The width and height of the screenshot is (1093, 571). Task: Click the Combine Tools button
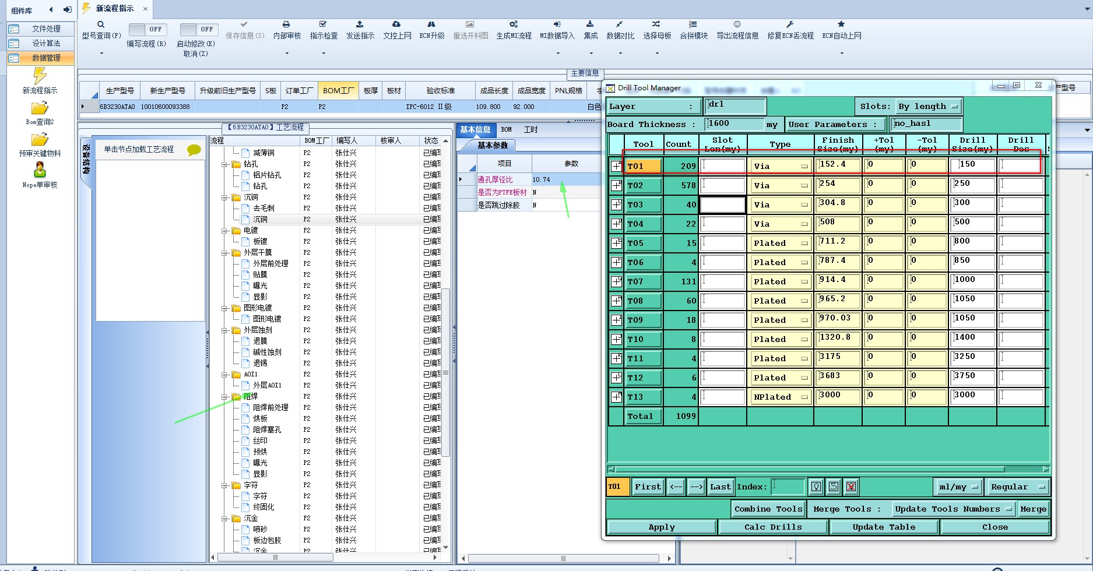768,509
